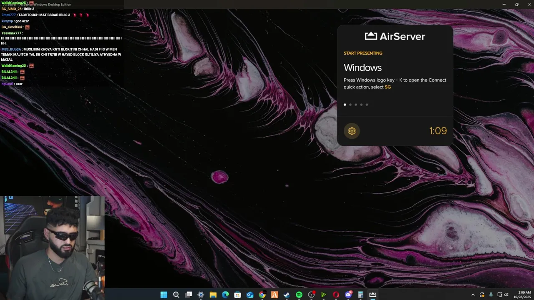Open Discord from the taskbar
Viewport: 534px width, 300px height.
[x=348, y=295]
